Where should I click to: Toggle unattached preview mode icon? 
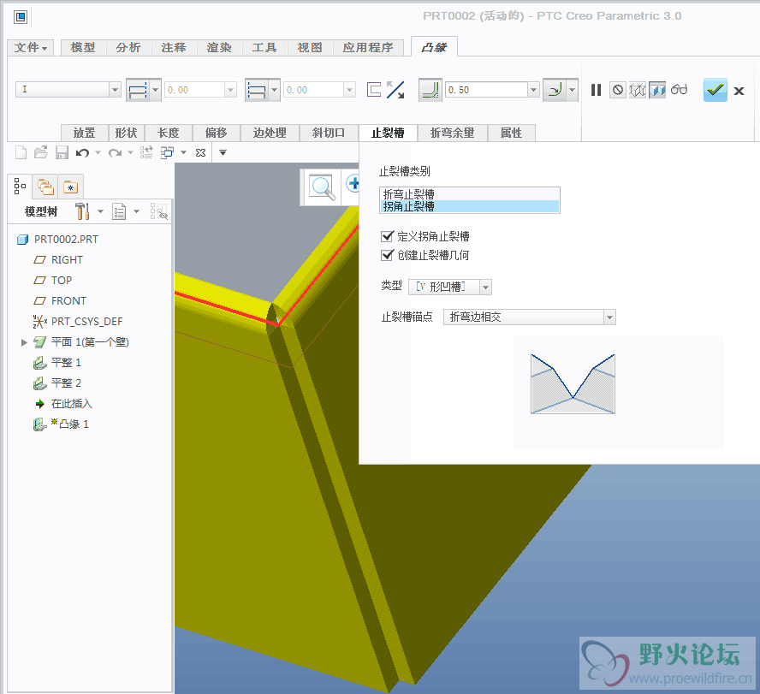pos(638,90)
